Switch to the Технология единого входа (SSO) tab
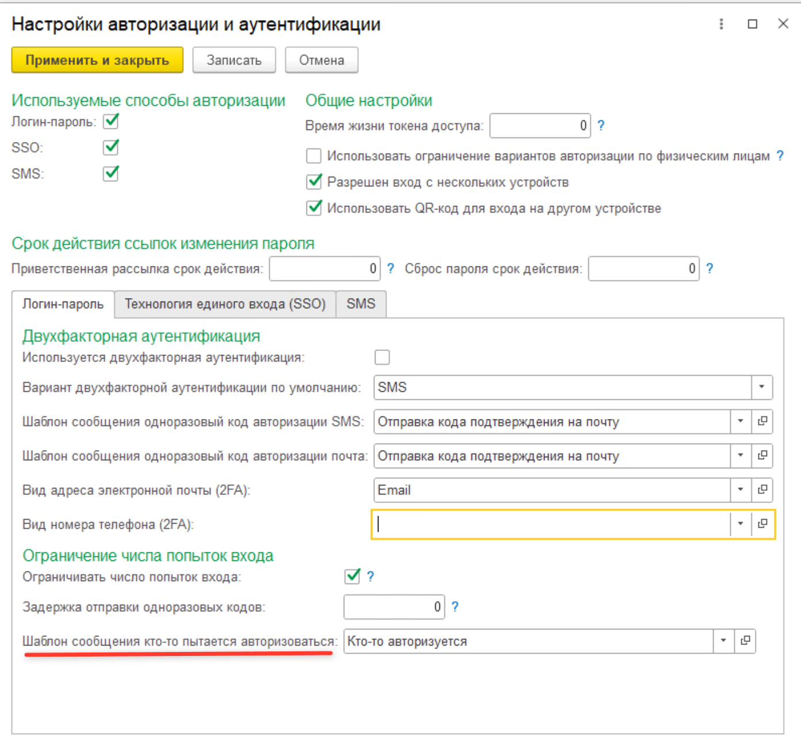801x744 pixels. tap(225, 304)
